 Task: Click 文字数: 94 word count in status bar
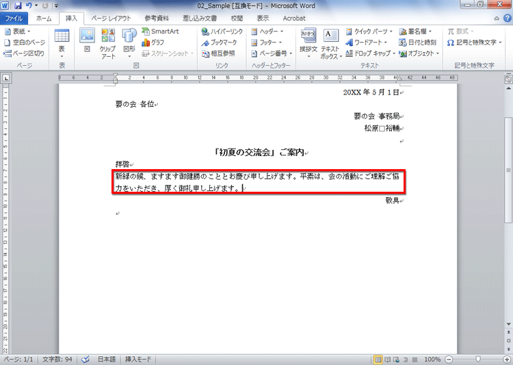click(57, 360)
